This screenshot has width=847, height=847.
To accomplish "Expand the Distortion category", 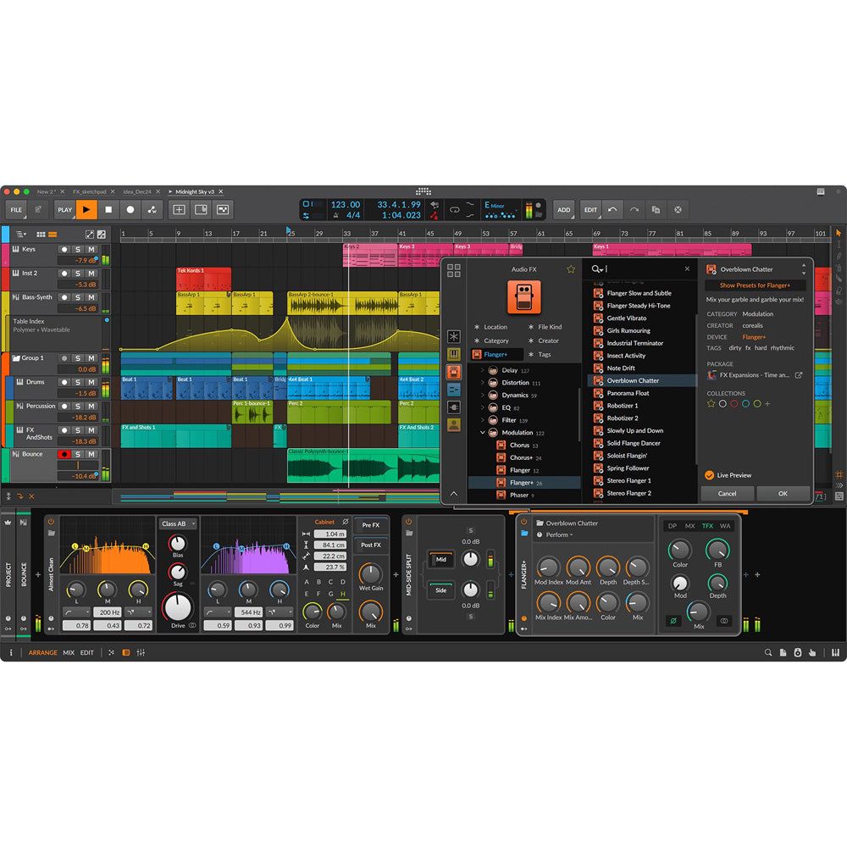I will [483, 383].
